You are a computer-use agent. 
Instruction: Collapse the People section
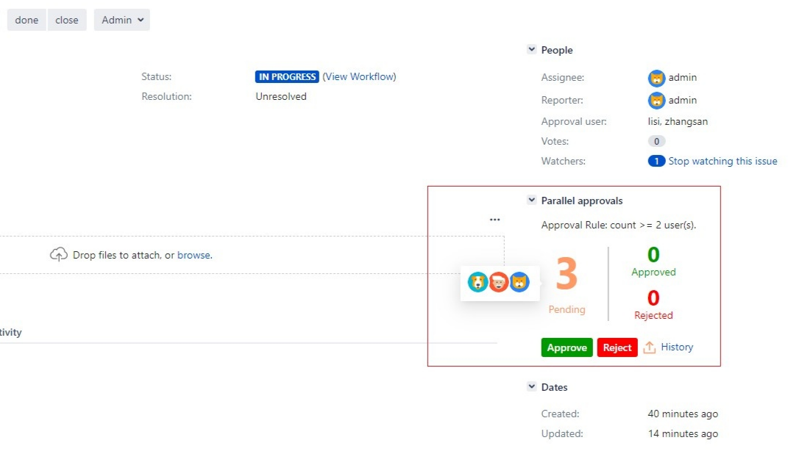(x=531, y=50)
